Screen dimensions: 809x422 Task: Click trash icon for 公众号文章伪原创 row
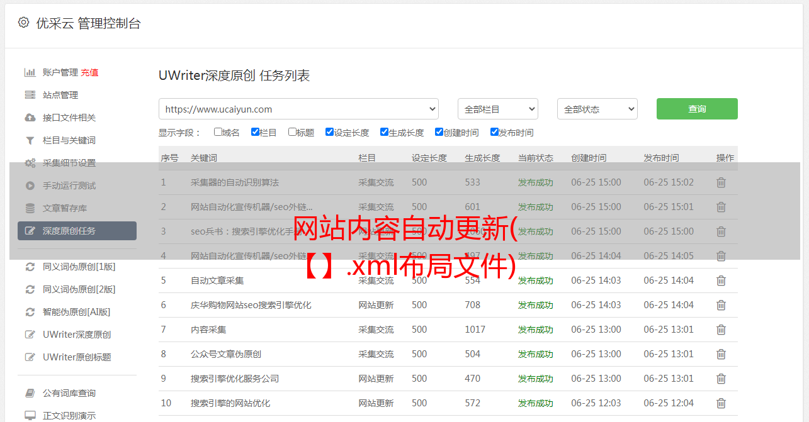(721, 354)
